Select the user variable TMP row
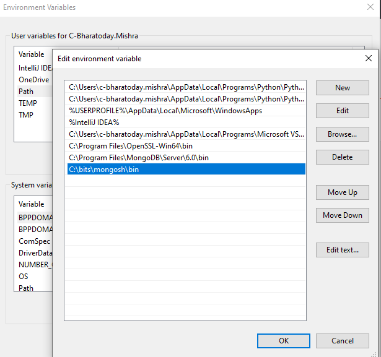 point(35,115)
